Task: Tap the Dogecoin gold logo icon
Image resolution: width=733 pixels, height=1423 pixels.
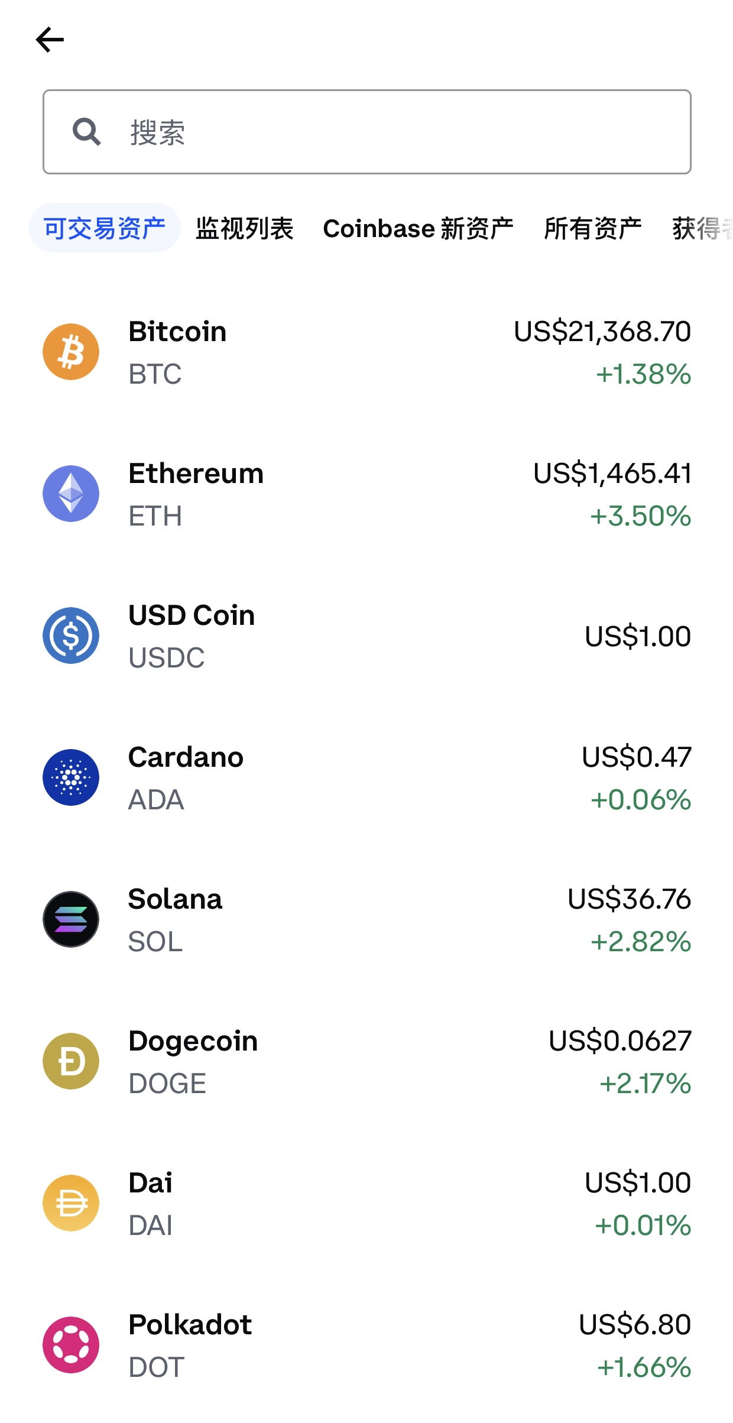Action: pyautogui.click(x=71, y=1061)
